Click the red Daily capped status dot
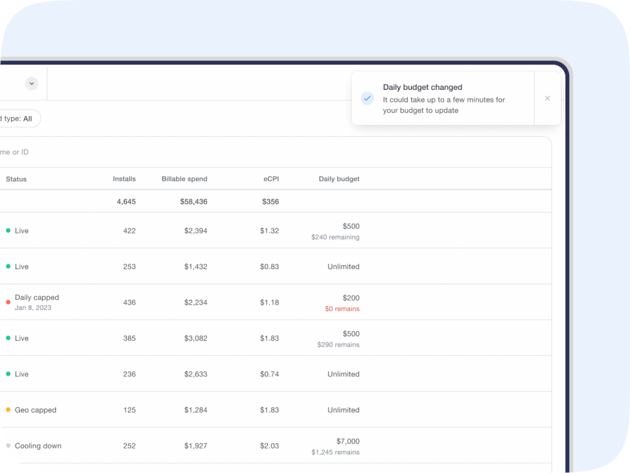The height and width of the screenshot is (473, 630). 8,302
